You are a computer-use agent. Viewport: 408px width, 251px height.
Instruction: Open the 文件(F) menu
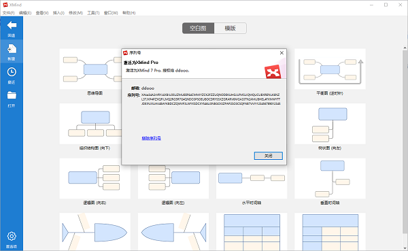coord(8,13)
